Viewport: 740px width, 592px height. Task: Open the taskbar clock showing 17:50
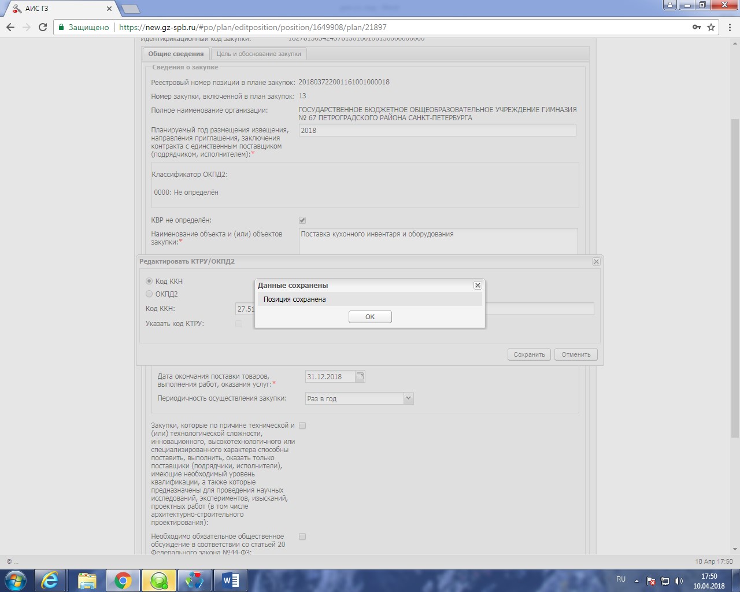709,581
